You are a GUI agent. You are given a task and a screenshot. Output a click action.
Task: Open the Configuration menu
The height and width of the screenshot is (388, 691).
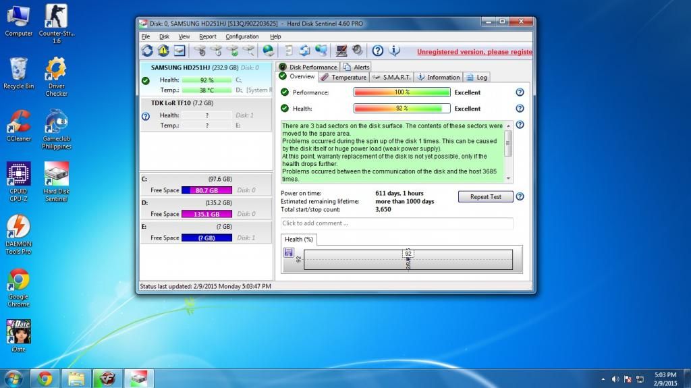pyautogui.click(x=242, y=36)
